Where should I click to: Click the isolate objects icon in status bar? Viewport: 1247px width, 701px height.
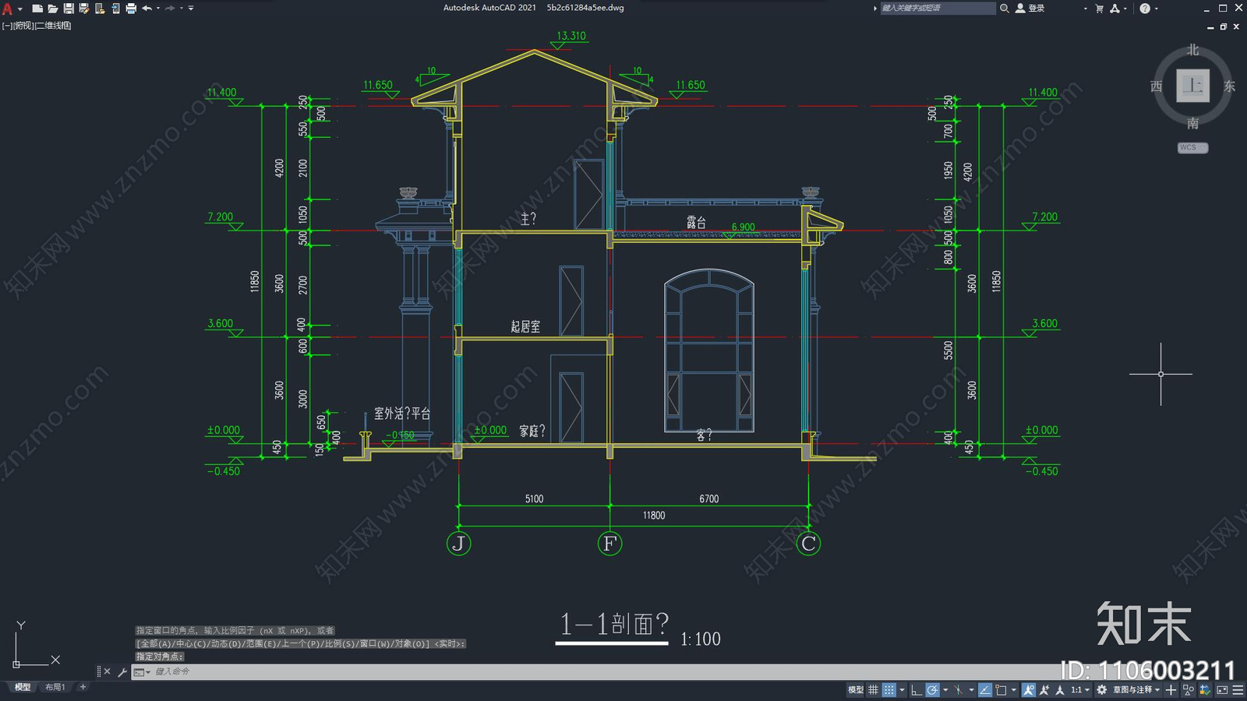click(1188, 690)
